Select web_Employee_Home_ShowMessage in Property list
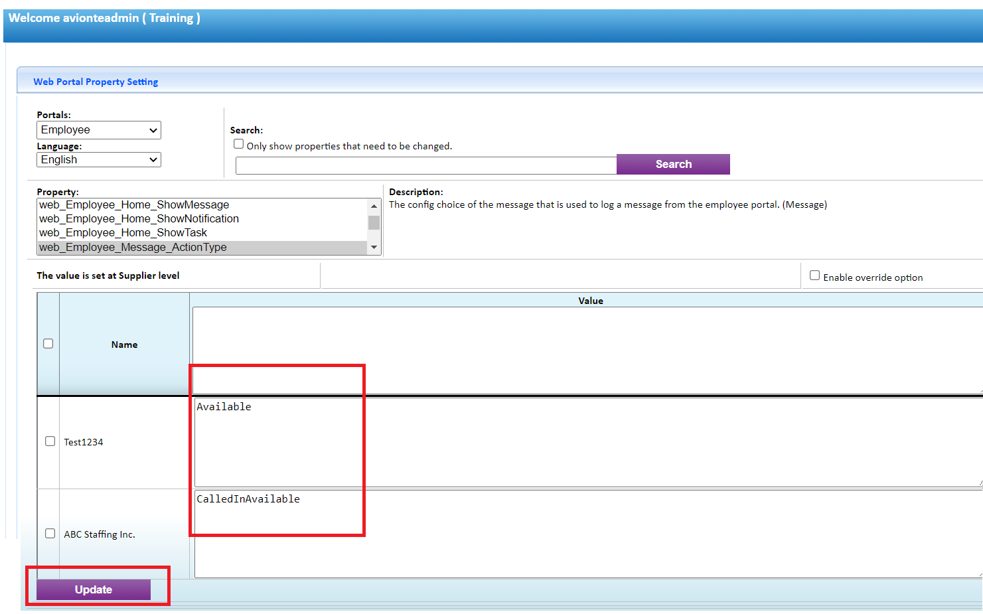983x614 pixels. 202,204
